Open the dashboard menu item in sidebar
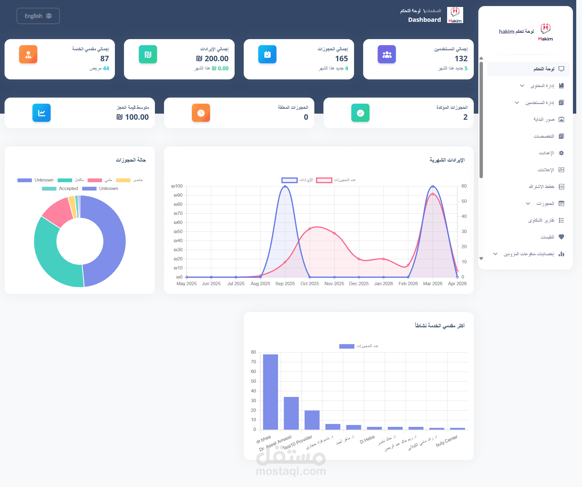The width and height of the screenshot is (582, 487). [544, 69]
